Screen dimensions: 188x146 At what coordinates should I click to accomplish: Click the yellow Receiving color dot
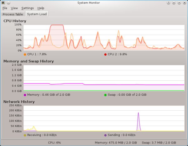25,135
